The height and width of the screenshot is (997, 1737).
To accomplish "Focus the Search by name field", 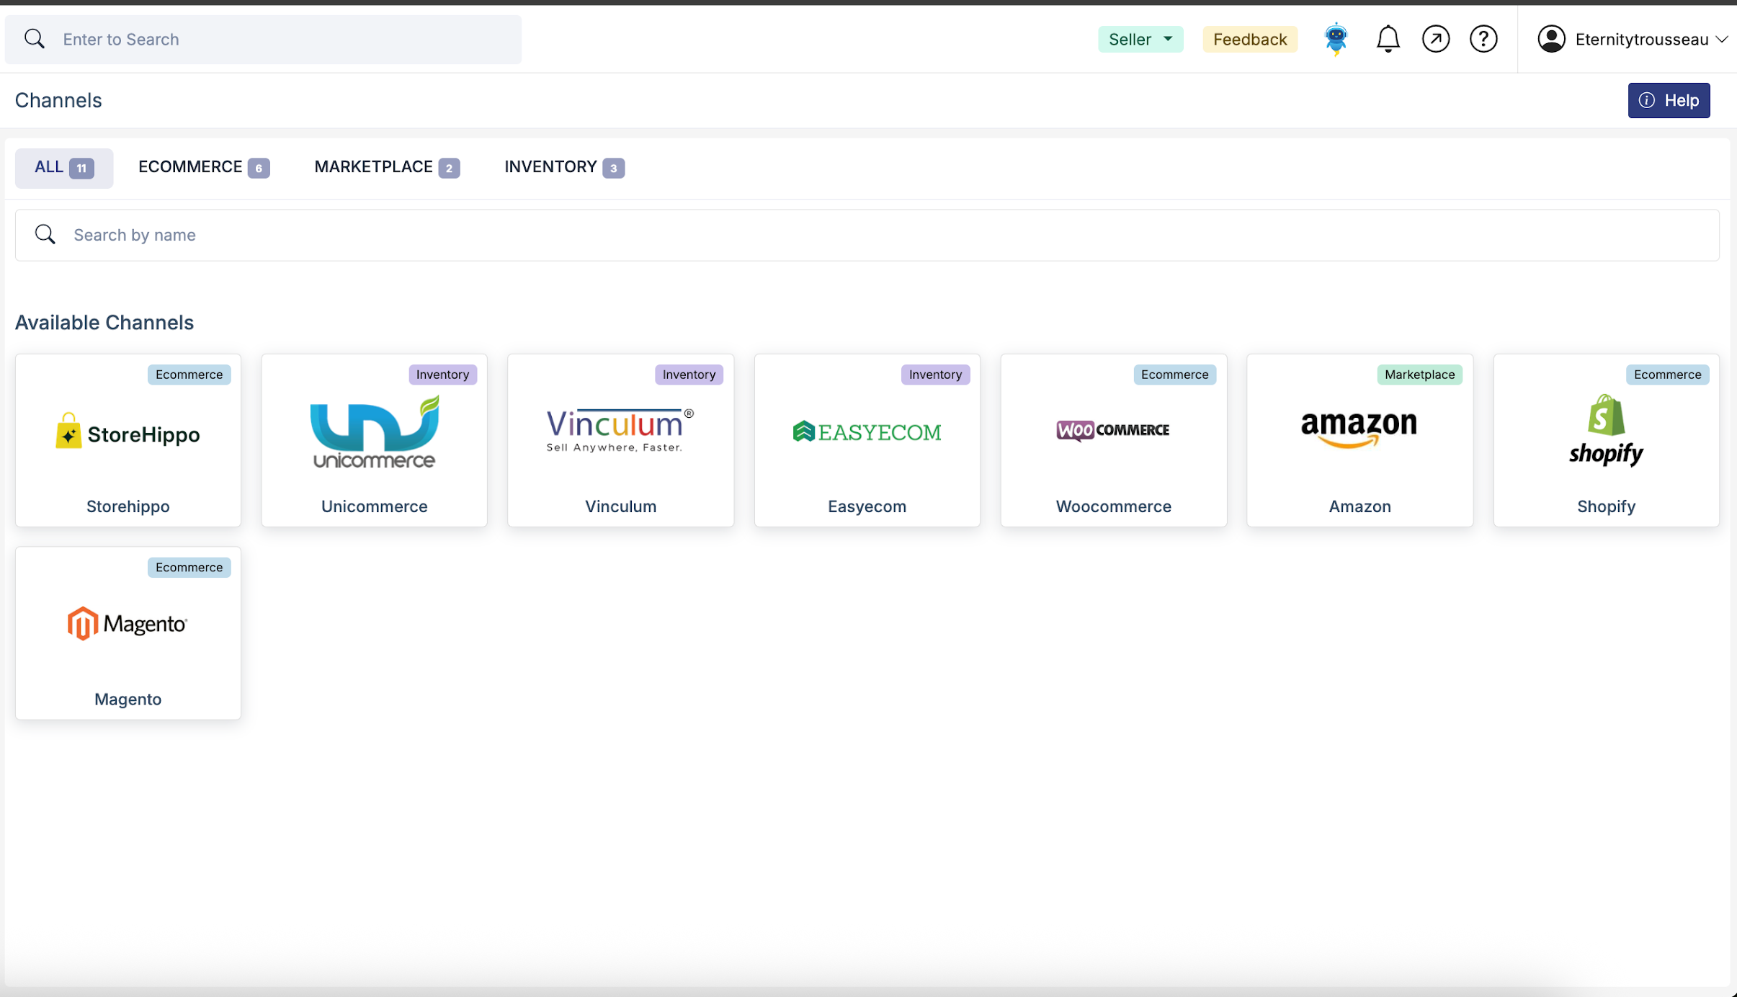I will click(865, 235).
